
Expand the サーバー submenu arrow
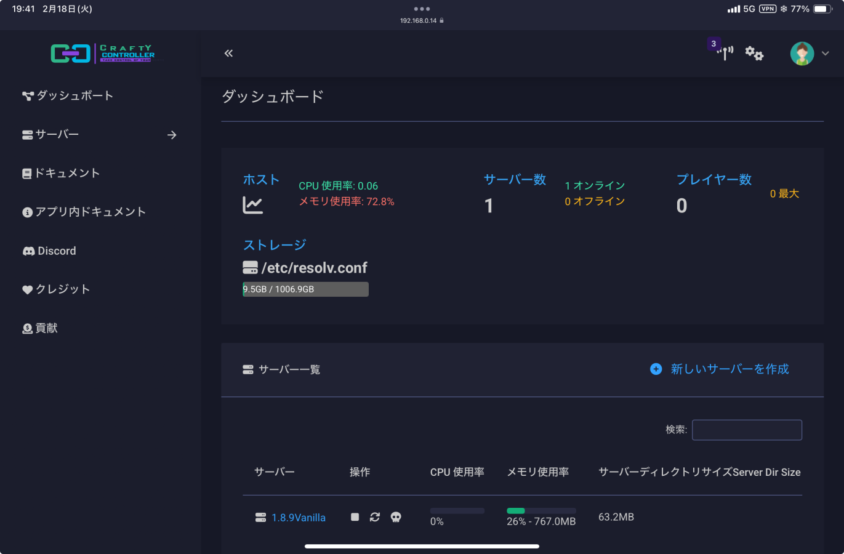pos(172,135)
